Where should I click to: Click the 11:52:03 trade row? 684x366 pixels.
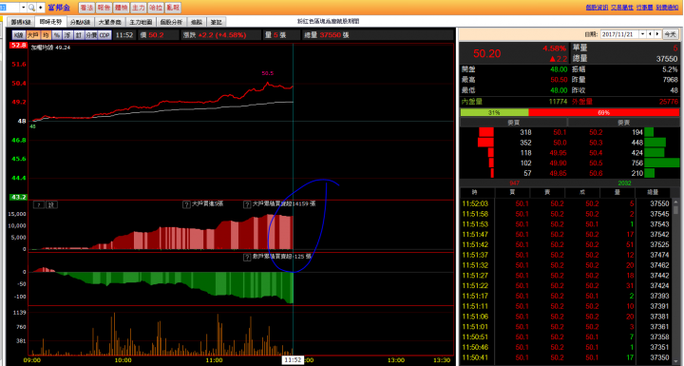click(566, 204)
